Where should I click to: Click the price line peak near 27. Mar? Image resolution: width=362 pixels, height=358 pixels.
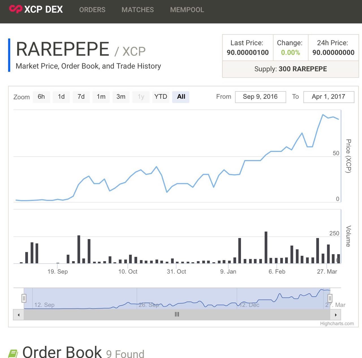[323, 115]
